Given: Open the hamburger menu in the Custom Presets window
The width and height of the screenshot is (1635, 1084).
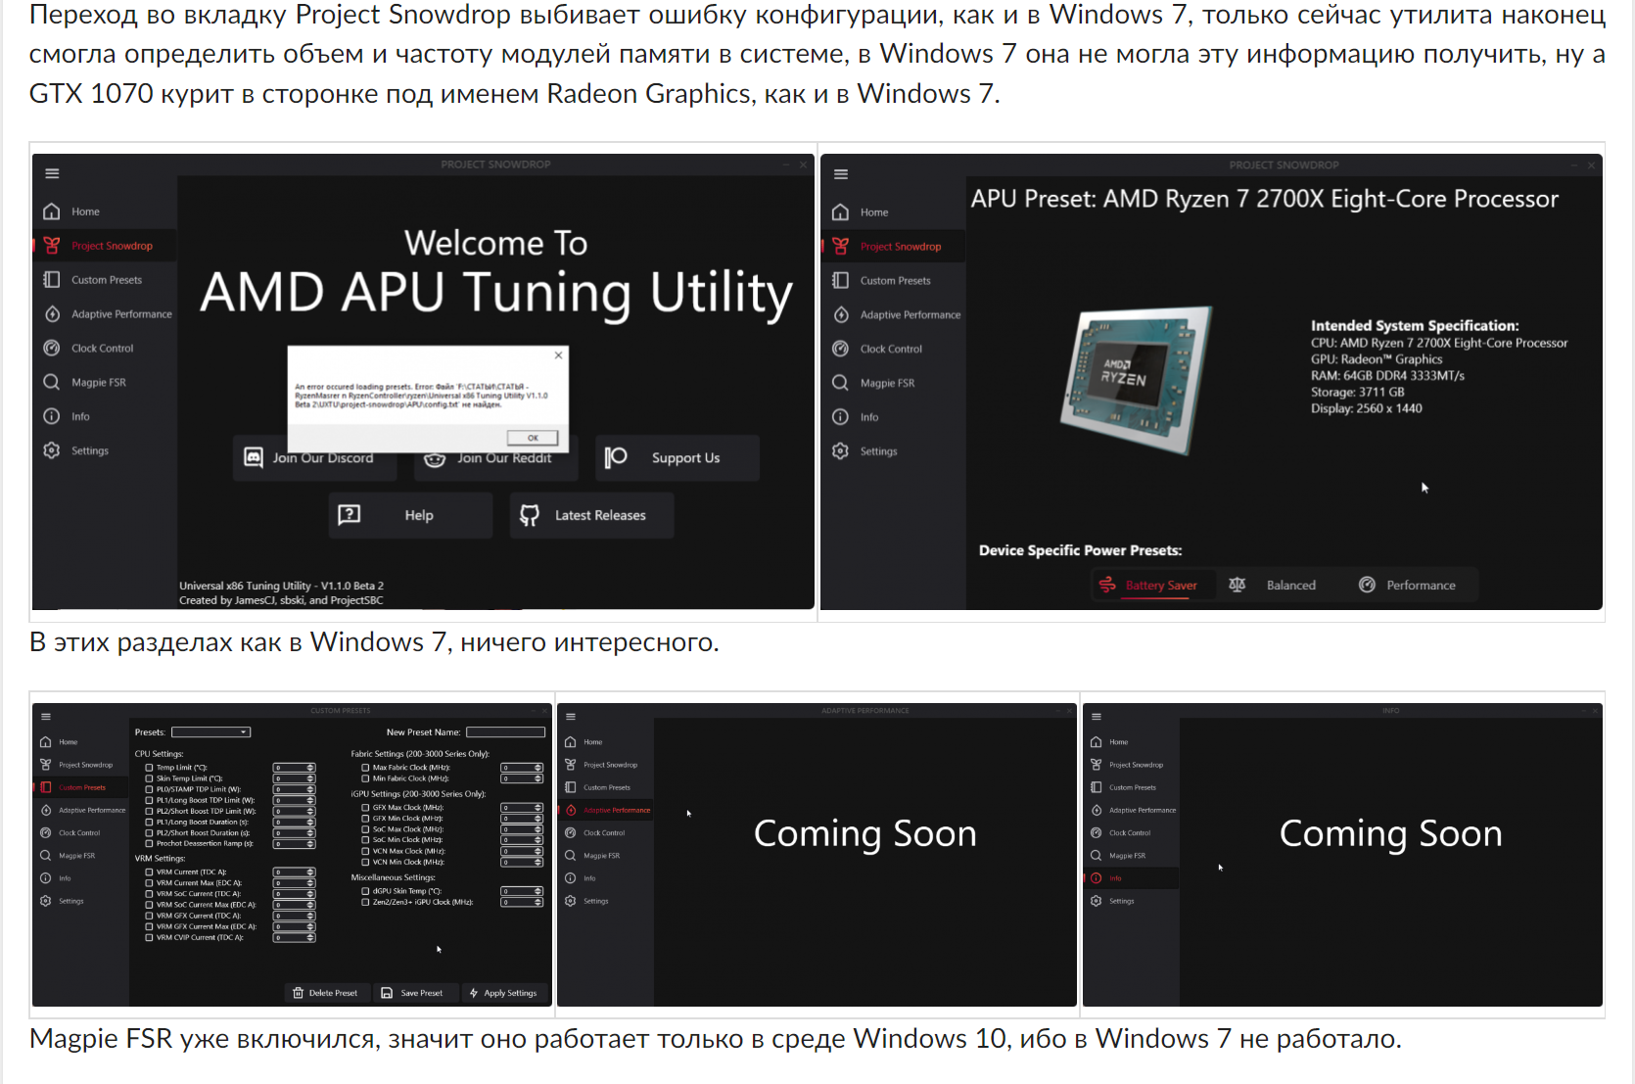Looking at the screenshot, I should tap(46, 717).
